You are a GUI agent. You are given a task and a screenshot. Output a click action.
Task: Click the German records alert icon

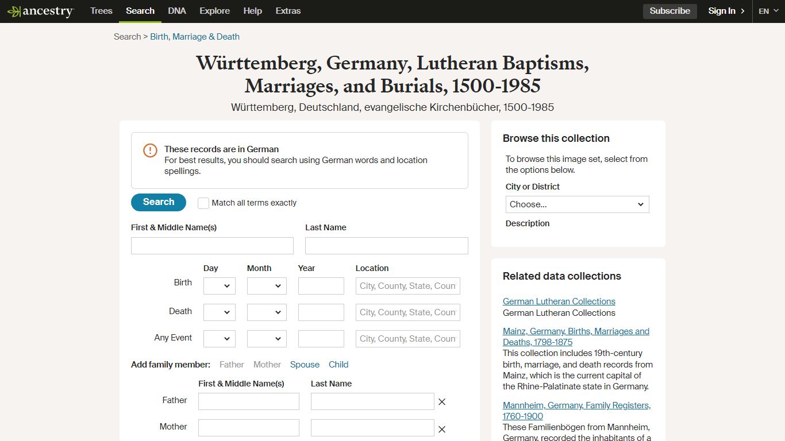pos(150,150)
